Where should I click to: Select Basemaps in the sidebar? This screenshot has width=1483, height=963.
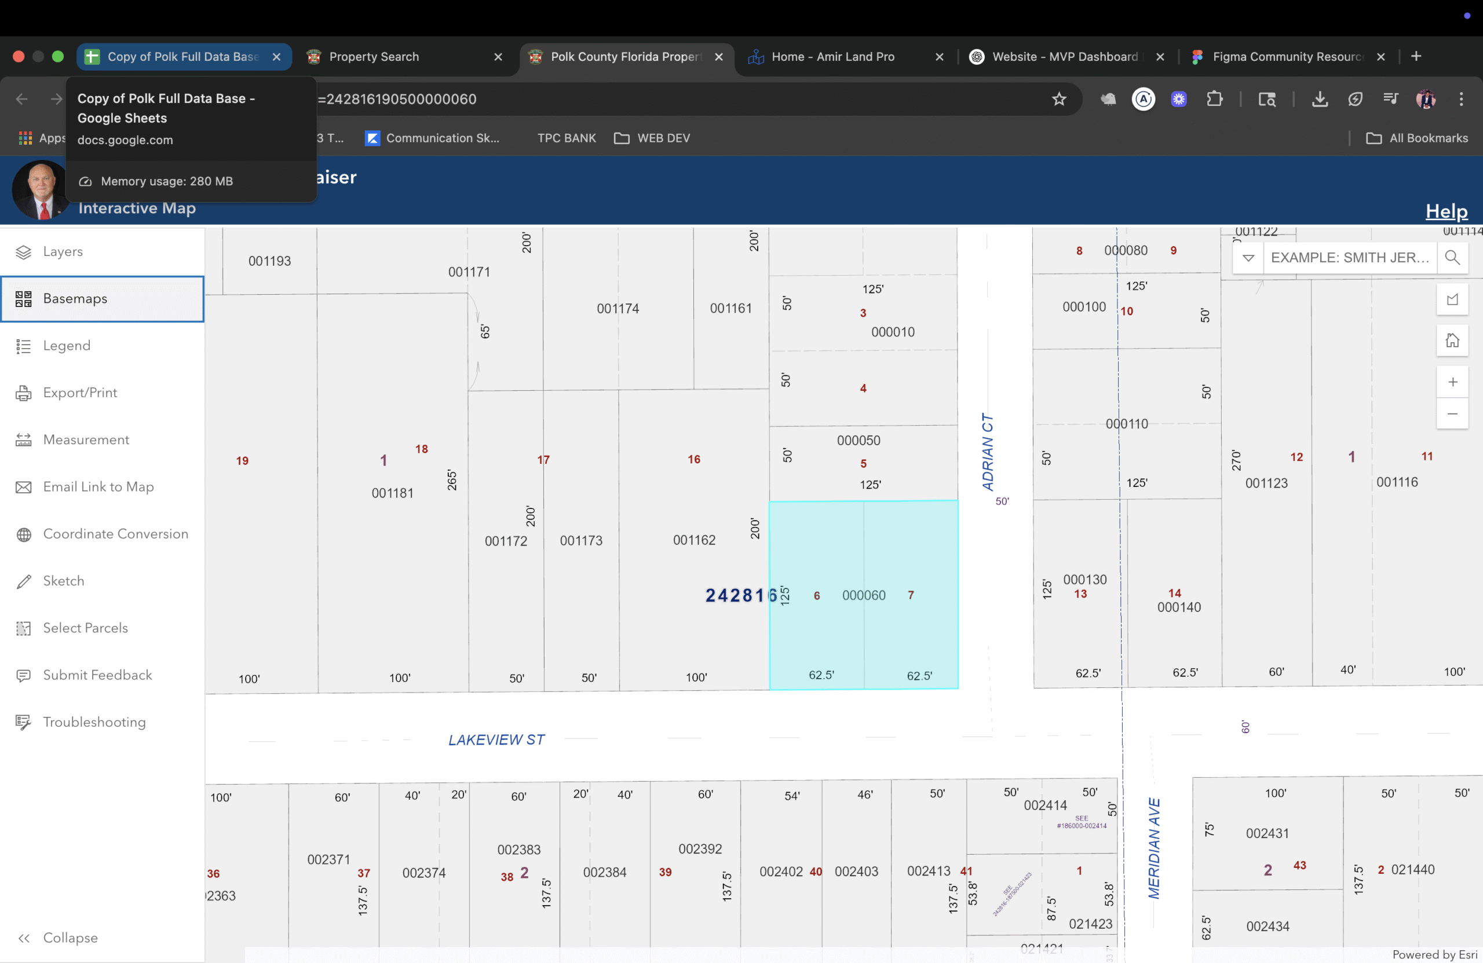[x=75, y=299]
